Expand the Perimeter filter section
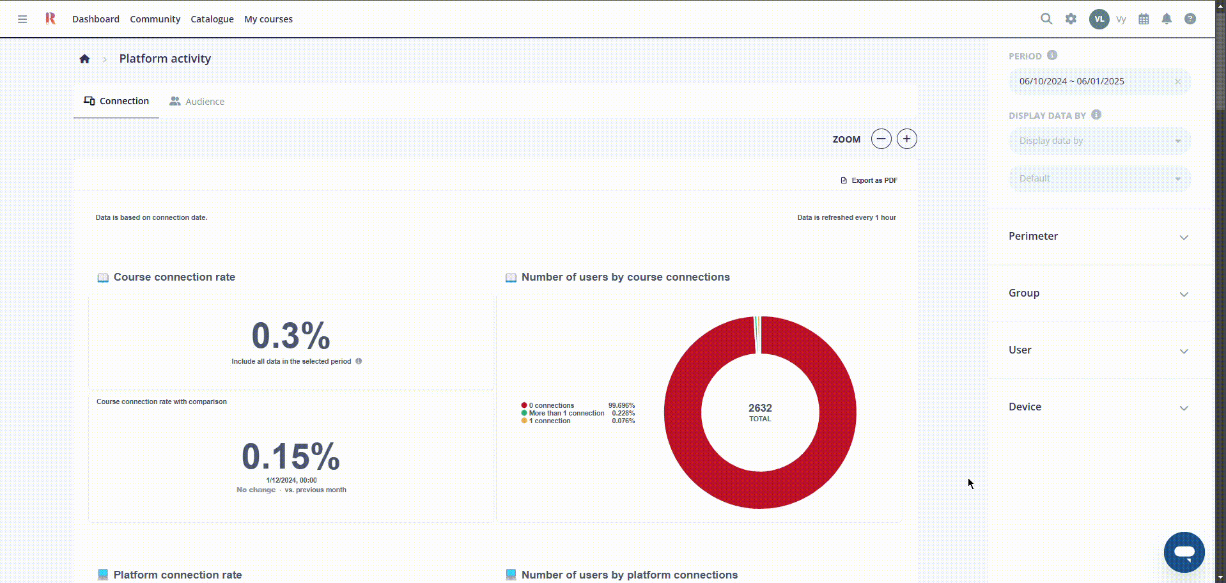Screen dimensions: 1226x583 (1099, 237)
